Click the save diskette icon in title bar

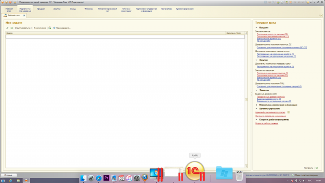(x=265, y=2)
